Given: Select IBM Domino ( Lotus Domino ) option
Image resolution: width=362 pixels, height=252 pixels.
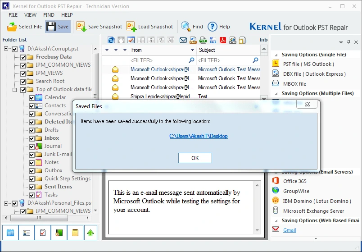Looking at the screenshot, I should pyautogui.click(x=312, y=201).
